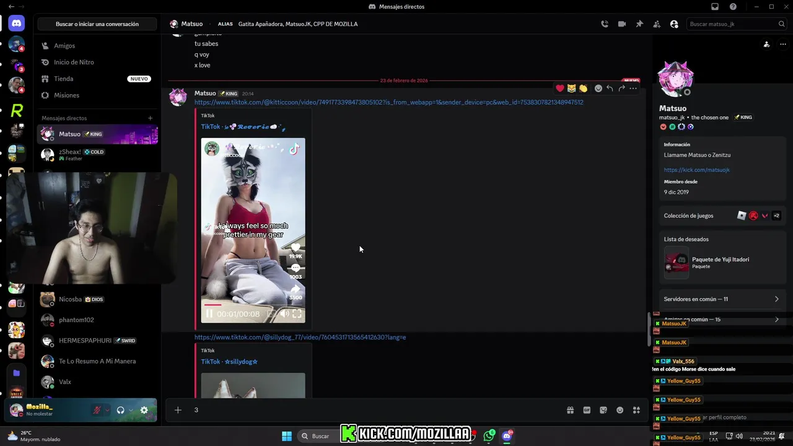This screenshot has height=446, width=793.
Task: Open the Nicosba direct message
Action: (x=97, y=299)
